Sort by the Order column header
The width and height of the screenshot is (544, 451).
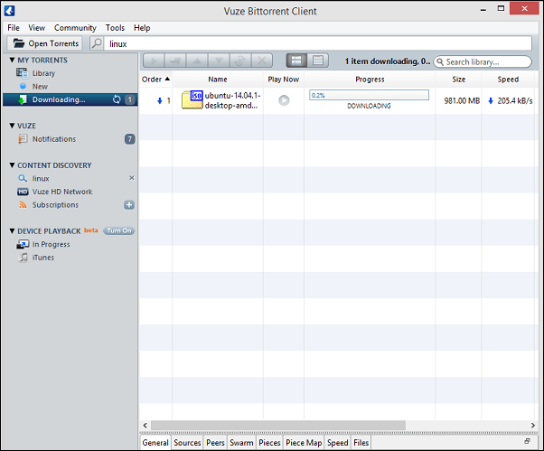(x=155, y=80)
